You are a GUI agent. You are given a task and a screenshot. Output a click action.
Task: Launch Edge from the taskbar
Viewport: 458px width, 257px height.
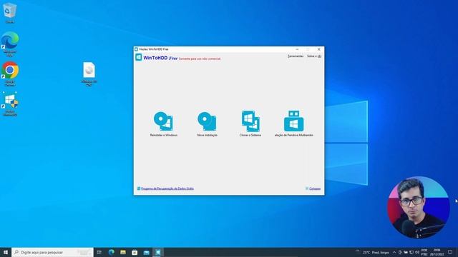point(112,252)
